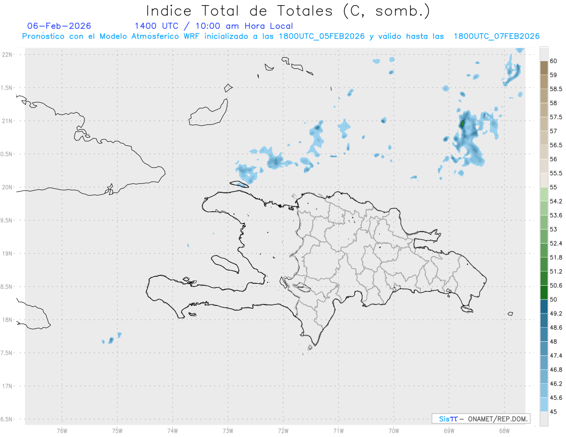
Task: Click the "56.5" colorbar value
Action: click(x=556, y=145)
